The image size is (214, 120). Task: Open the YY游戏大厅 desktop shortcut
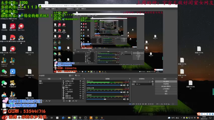tap(13, 84)
